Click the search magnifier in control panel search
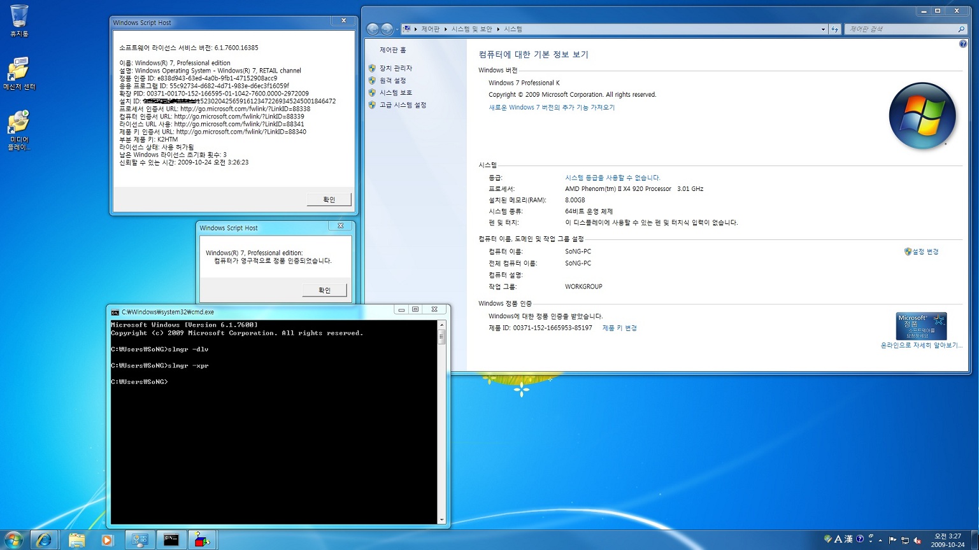 click(961, 29)
